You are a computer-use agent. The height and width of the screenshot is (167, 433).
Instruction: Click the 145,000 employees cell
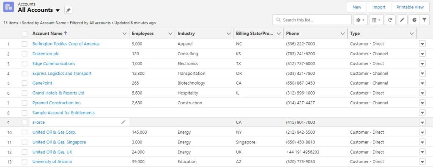click(140, 132)
